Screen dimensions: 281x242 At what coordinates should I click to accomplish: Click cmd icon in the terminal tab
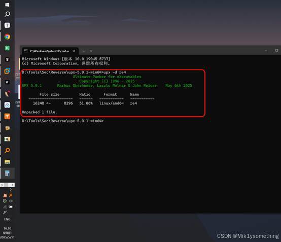[26, 51]
